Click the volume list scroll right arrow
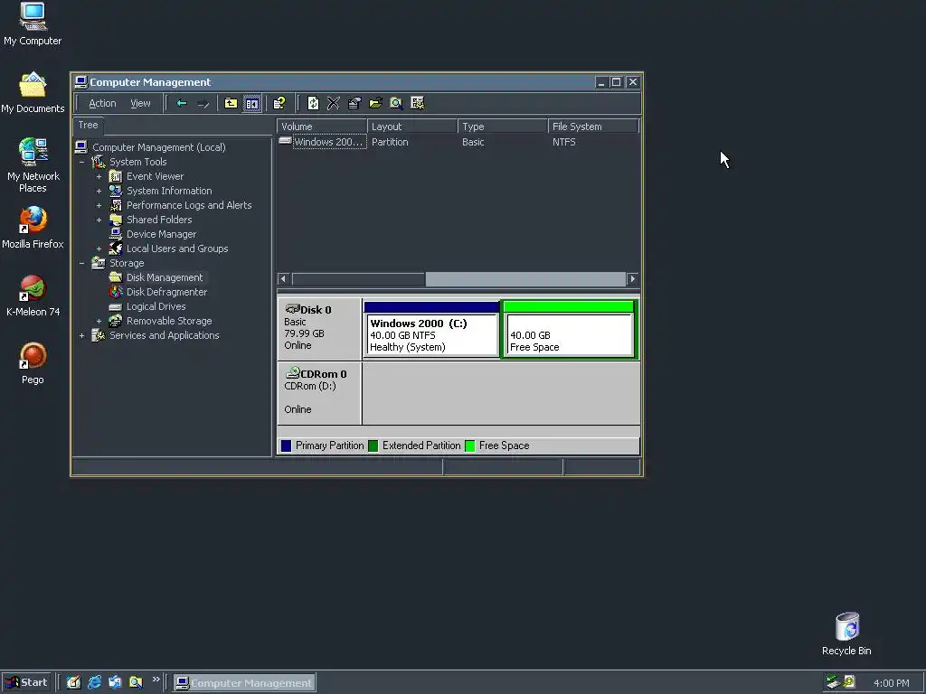 click(x=632, y=278)
